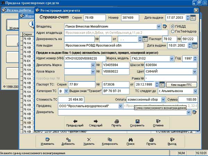Save document with Сохранить
This screenshot has height=156, width=208.
pos(137,123)
